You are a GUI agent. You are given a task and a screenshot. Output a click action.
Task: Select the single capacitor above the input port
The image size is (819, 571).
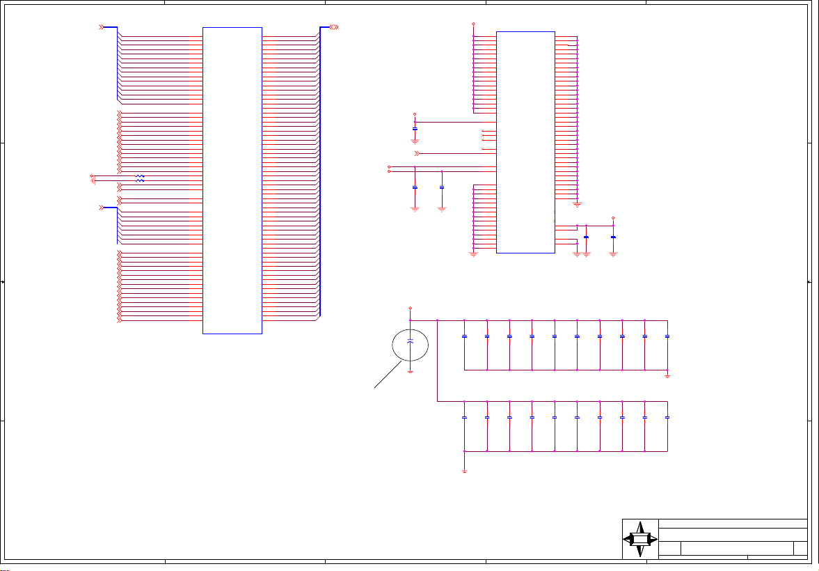tap(415, 129)
